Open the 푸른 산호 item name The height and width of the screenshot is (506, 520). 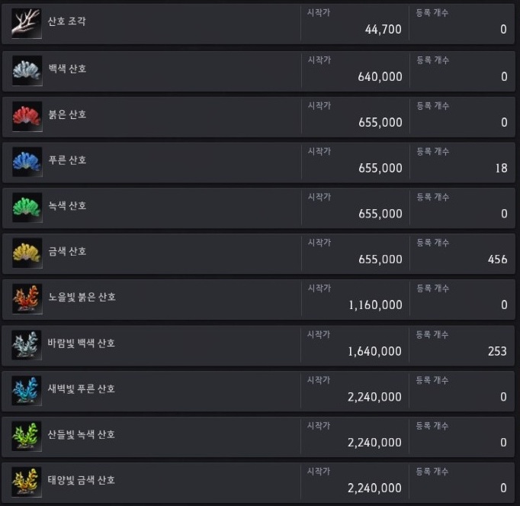[x=68, y=160]
